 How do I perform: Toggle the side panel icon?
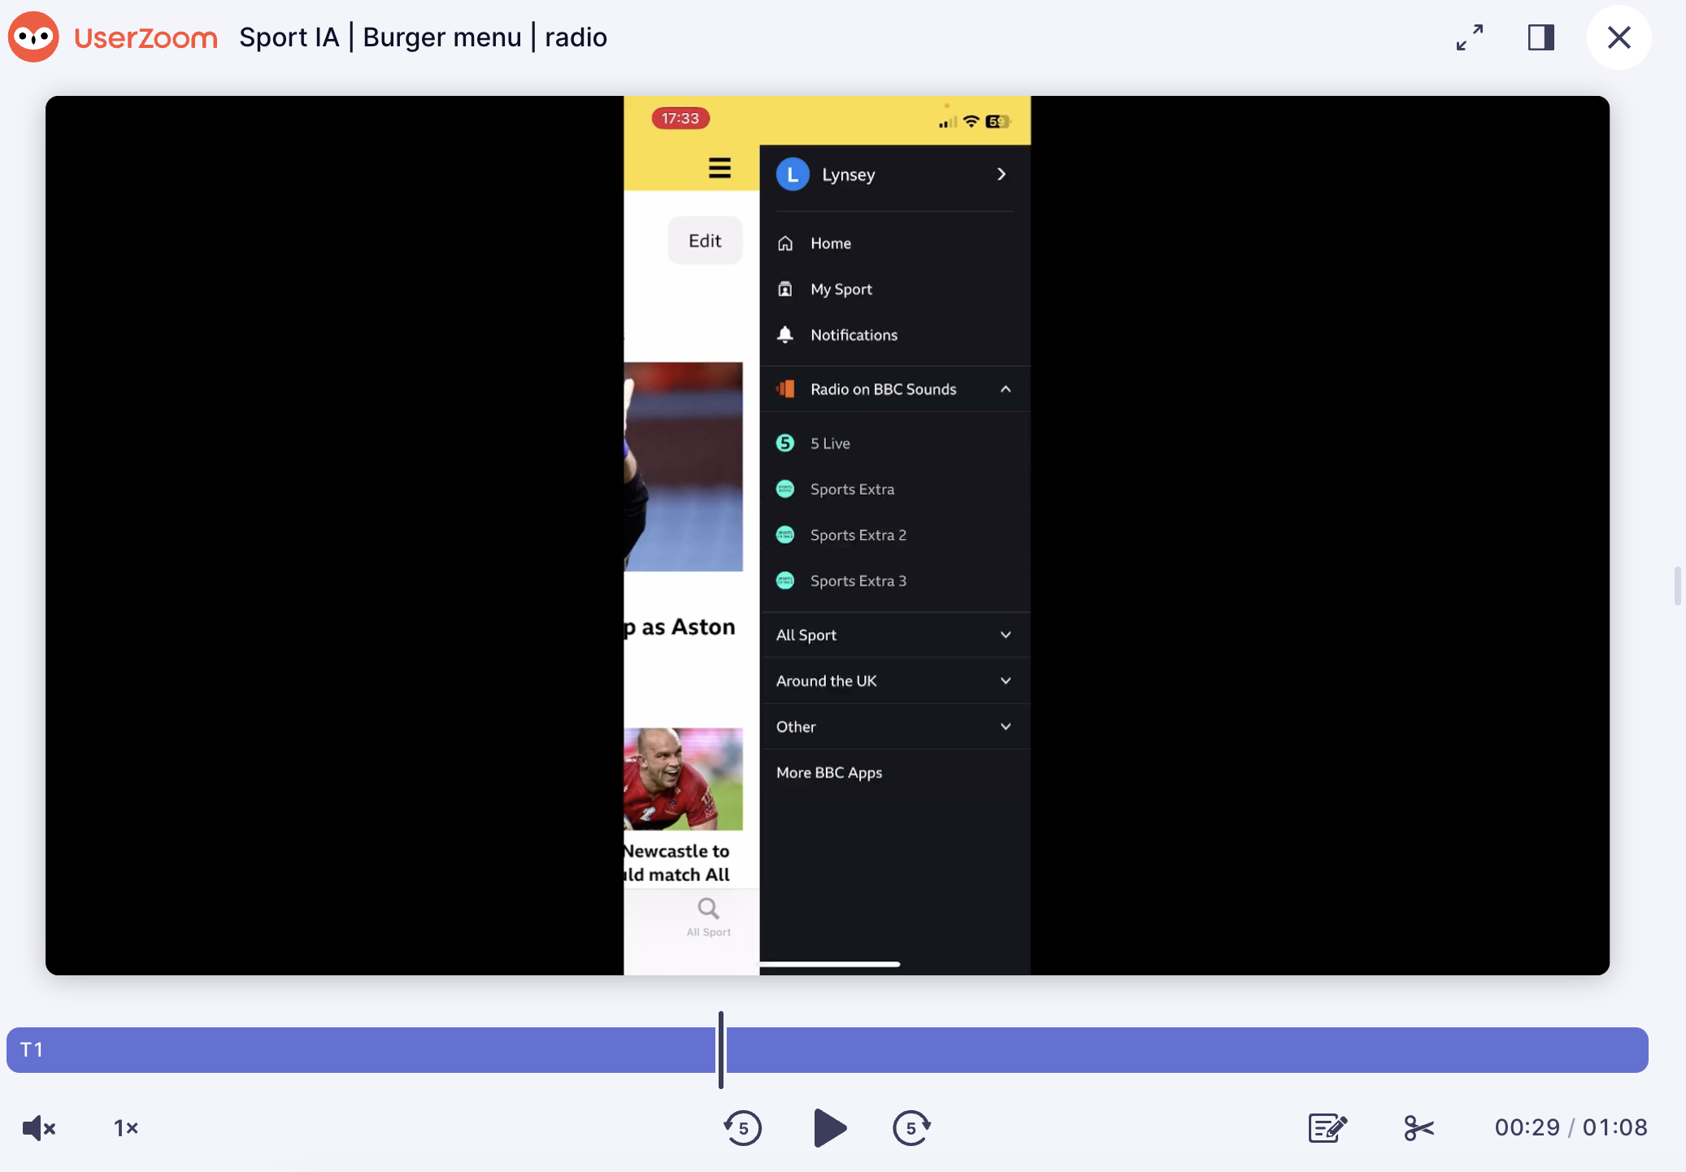pyautogui.click(x=1540, y=37)
